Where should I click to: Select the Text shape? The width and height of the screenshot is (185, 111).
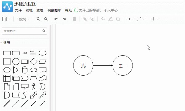(25, 53)
